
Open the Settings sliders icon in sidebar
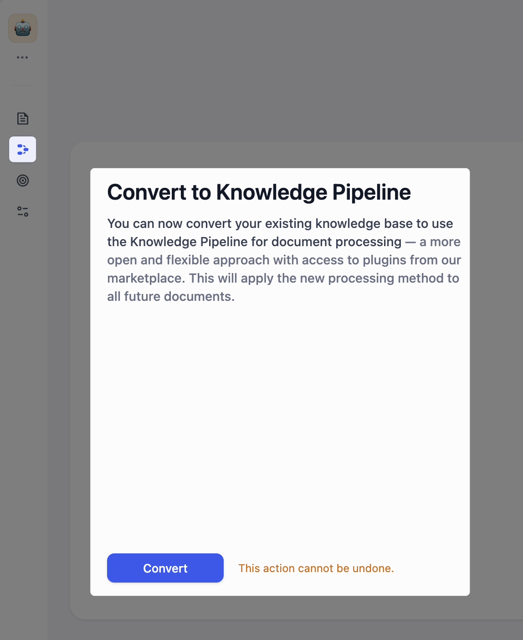tap(23, 212)
